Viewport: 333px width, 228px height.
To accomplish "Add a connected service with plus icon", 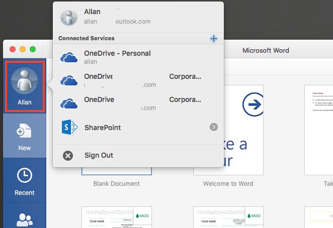I will coord(213,39).
